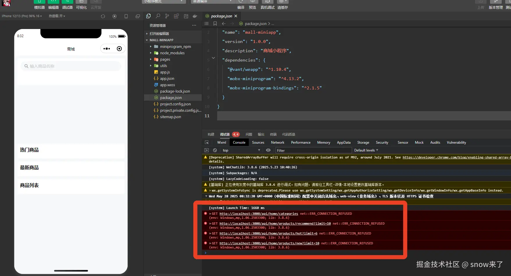Image resolution: width=511 pixels, height=276 pixels.
Task: Open the localhost:3000/api/home/categories error link
Action: pyautogui.click(x=259, y=214)
